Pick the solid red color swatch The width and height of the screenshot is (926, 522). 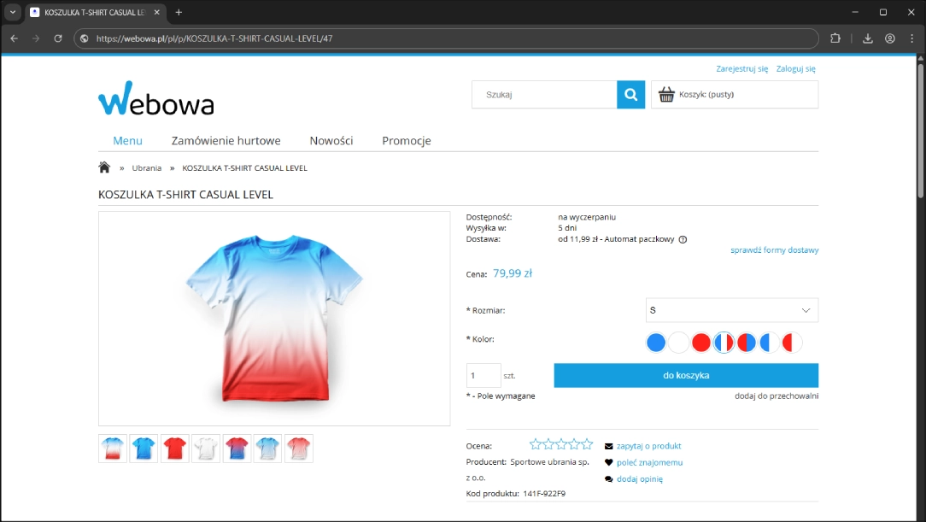[x=701, y=343]
